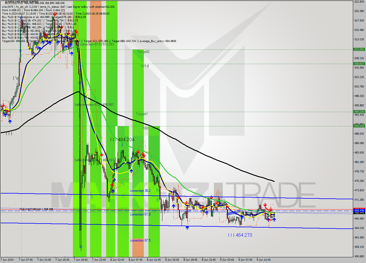Click the blue up arrow below the 8 Jun 19:45 low
Viewport: 366px width, 263px height.
[187, 227]
